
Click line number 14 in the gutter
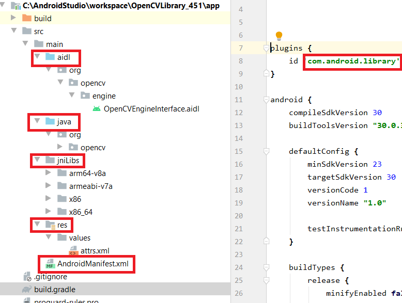coord(239,138)
